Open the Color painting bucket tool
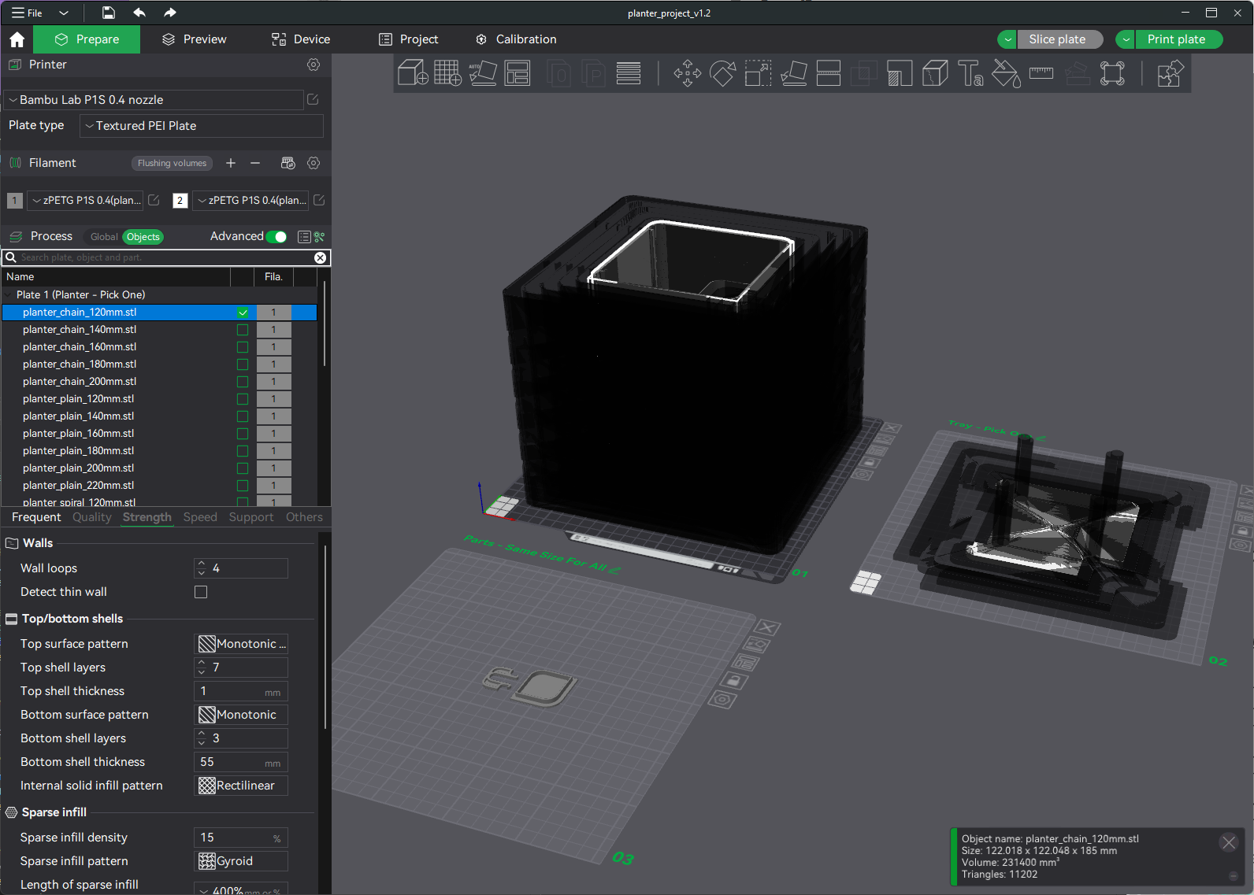 (x=1005, y=73)
